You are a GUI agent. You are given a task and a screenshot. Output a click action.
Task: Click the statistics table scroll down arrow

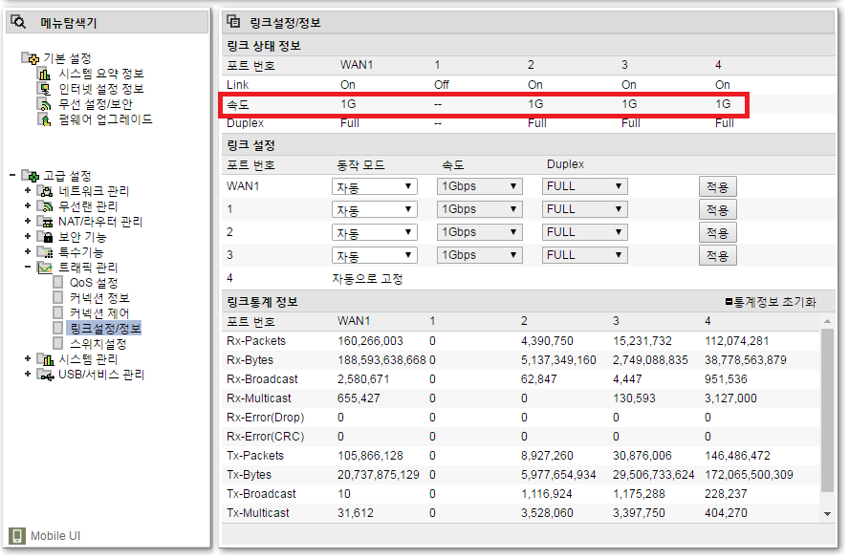click(827, 513)
